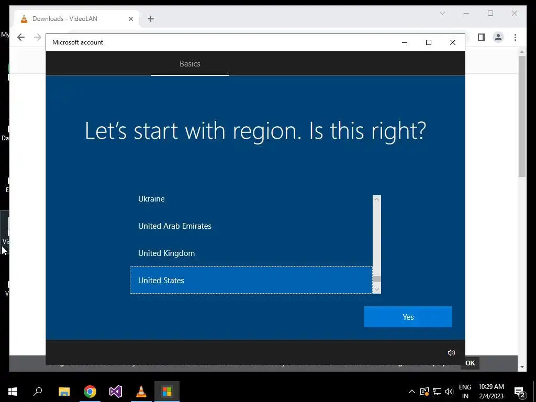Pick United Kingdom from the list
This screenshot has width=536, height=402.
(x=251, y=253)
